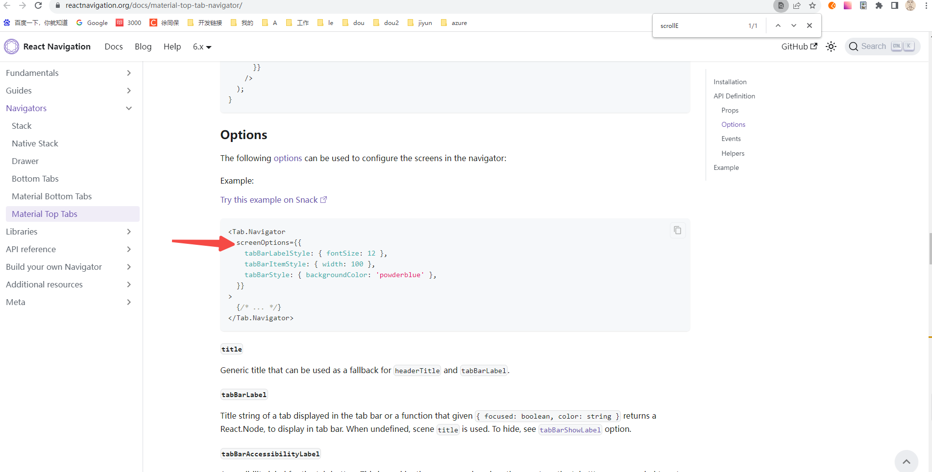Screen dimensions: 932x472
Task: Open the Docs menu item
Action: 114,47
